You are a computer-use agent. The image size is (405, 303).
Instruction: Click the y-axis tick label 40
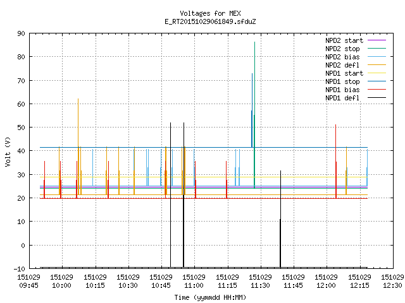tap(21, 151)
